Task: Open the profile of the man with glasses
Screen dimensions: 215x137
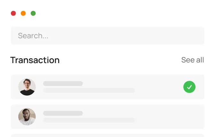Action: click(27, 87)
